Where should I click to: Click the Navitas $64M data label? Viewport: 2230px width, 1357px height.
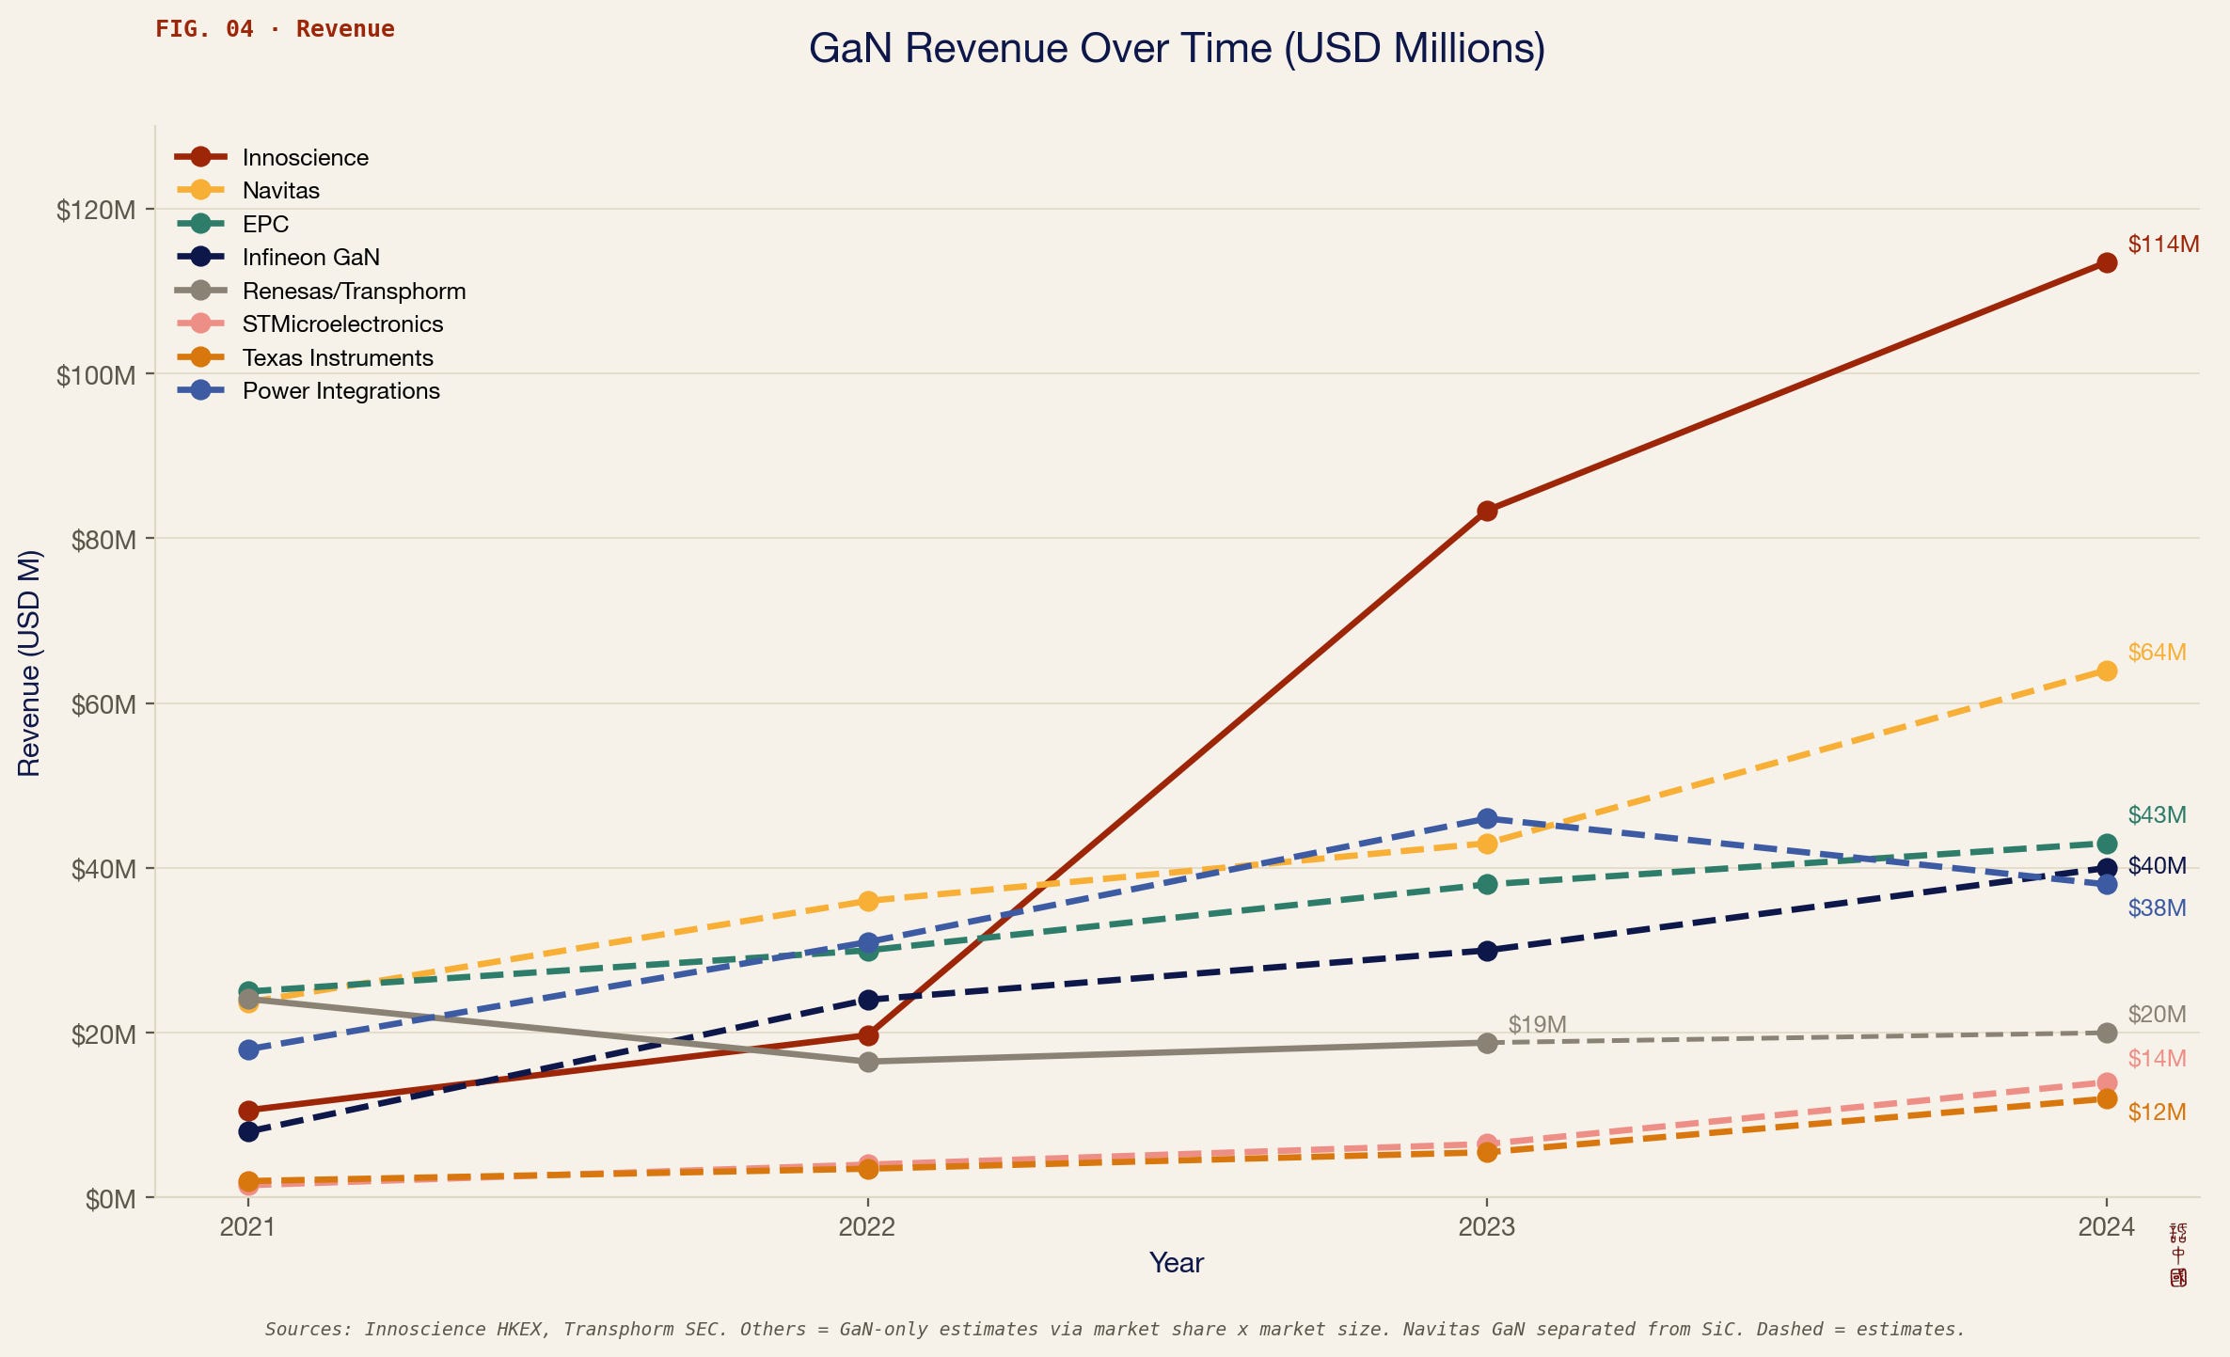[2157, 653]
